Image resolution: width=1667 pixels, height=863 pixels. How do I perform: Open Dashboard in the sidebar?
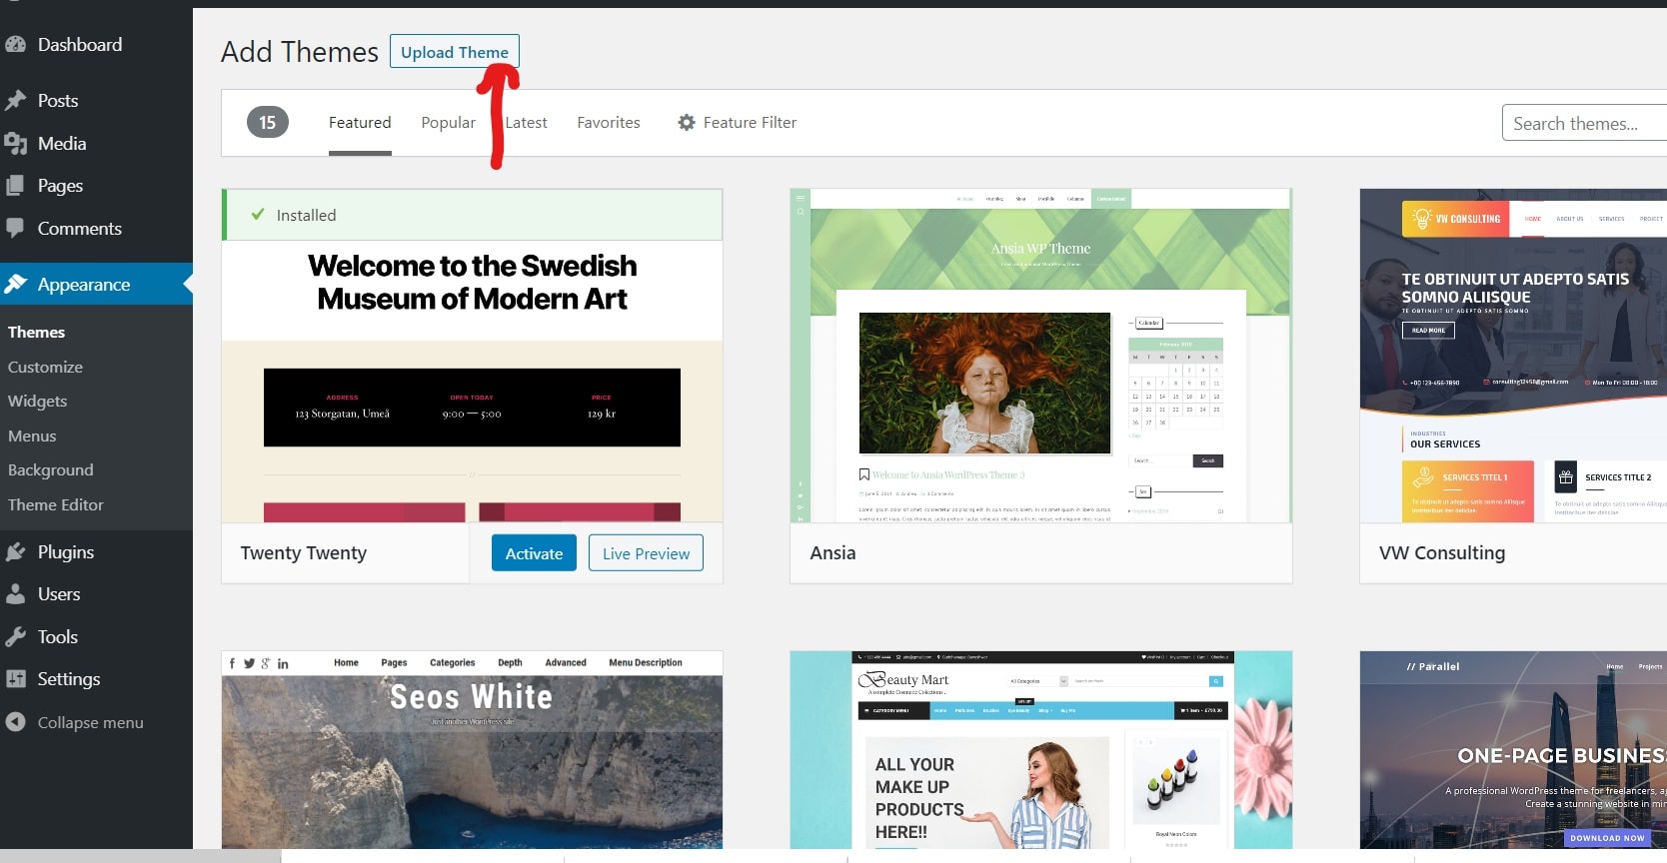coord(80,45)
